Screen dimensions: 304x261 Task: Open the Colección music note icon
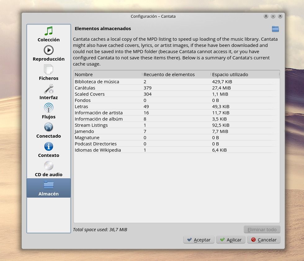coord(49,31)
